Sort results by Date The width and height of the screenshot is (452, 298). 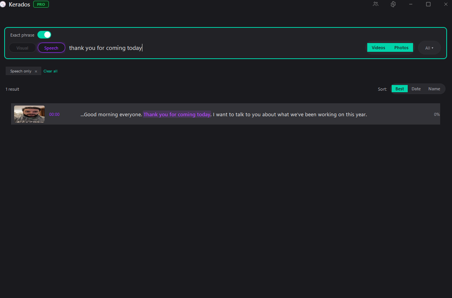[x=416, y=88]
